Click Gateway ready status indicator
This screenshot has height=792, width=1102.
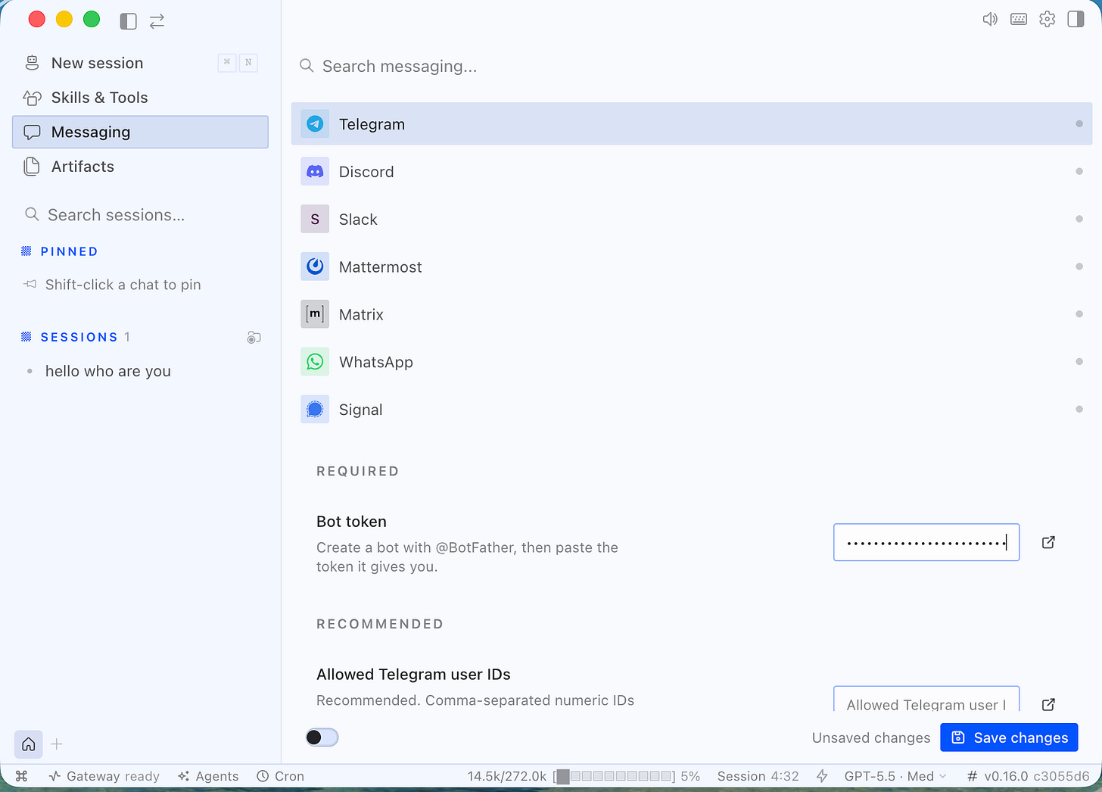[x=104, y=776]
